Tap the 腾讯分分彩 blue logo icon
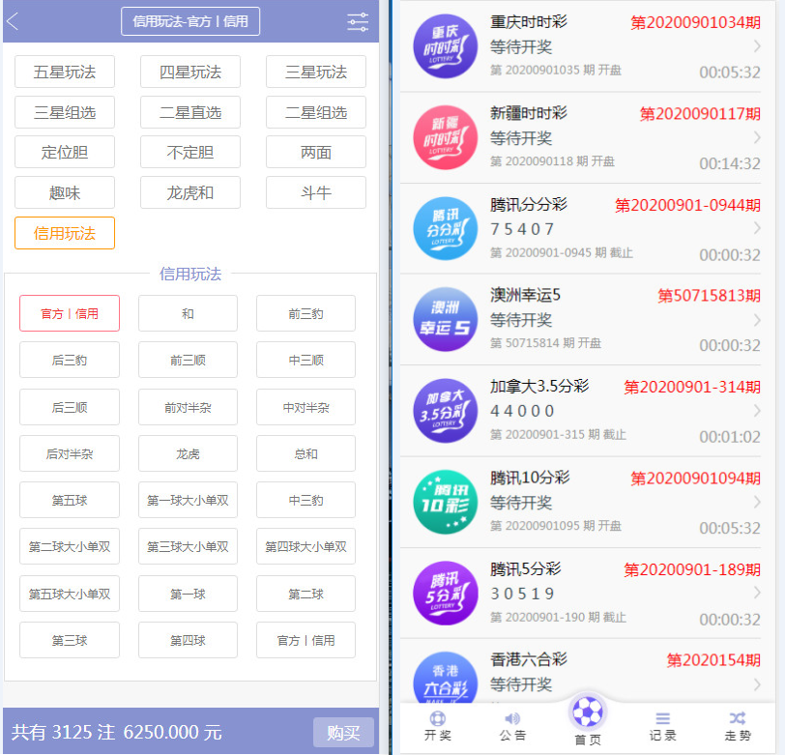 [445, 228]
